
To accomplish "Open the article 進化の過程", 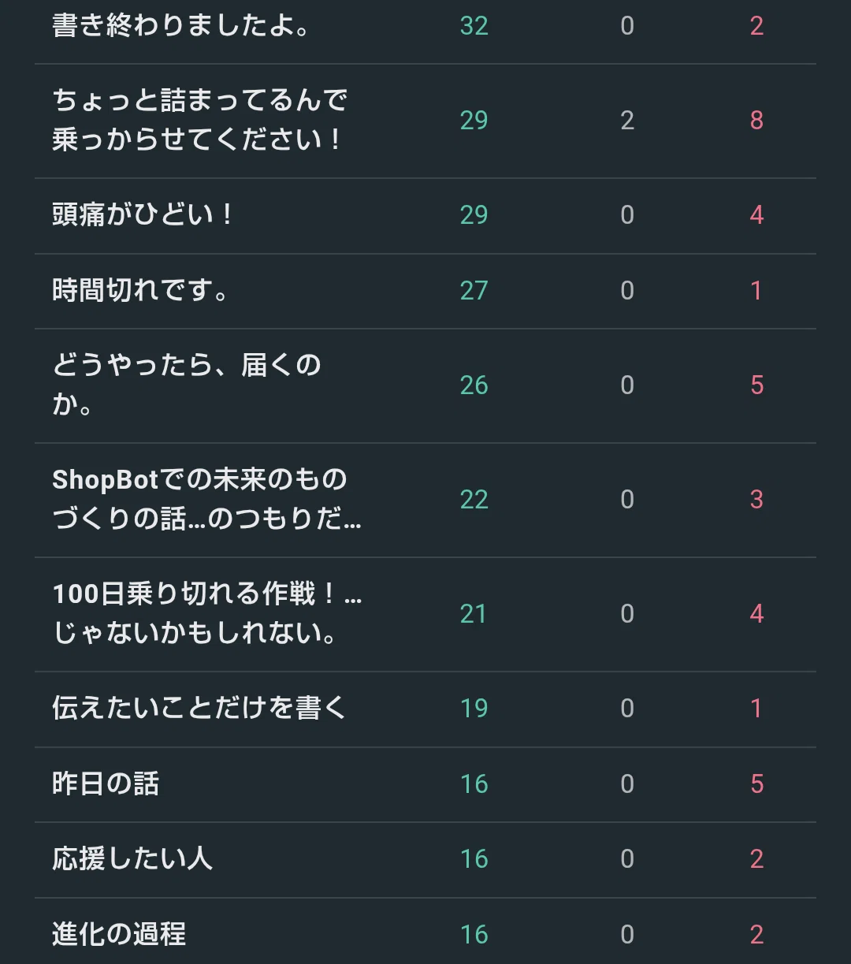I will (x=119, y=934).
